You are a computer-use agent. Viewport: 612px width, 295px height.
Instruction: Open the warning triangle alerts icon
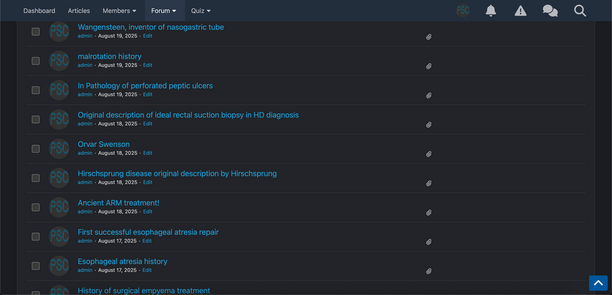coord(520,10)
